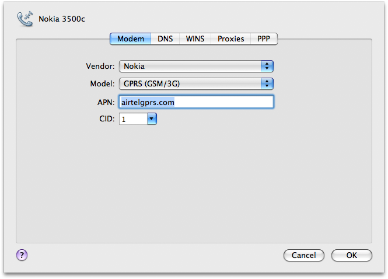Screen dimensions: 388x279
Task: Select the WINS tab
Action: pyautogui.click(x=195, y=39)
